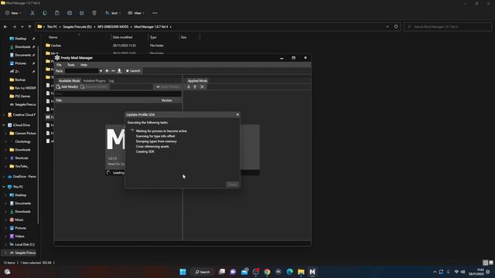Switch to Installed Plugins tab
495x278 pixels.
tap(94, 81)
